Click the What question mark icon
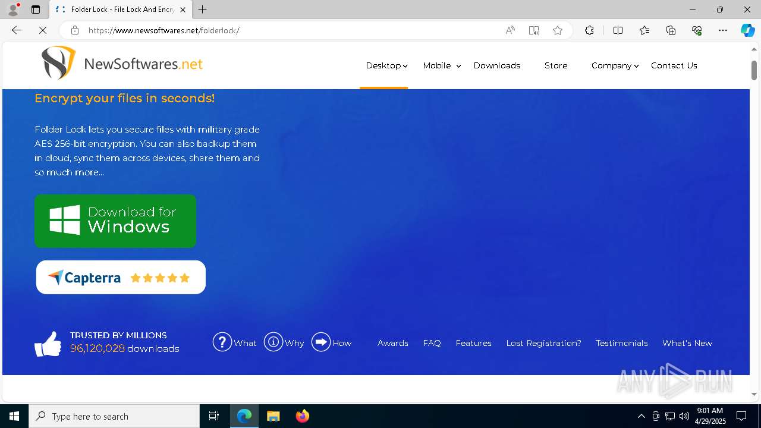Viewport: 761px width, 428px height. point(222,342)
